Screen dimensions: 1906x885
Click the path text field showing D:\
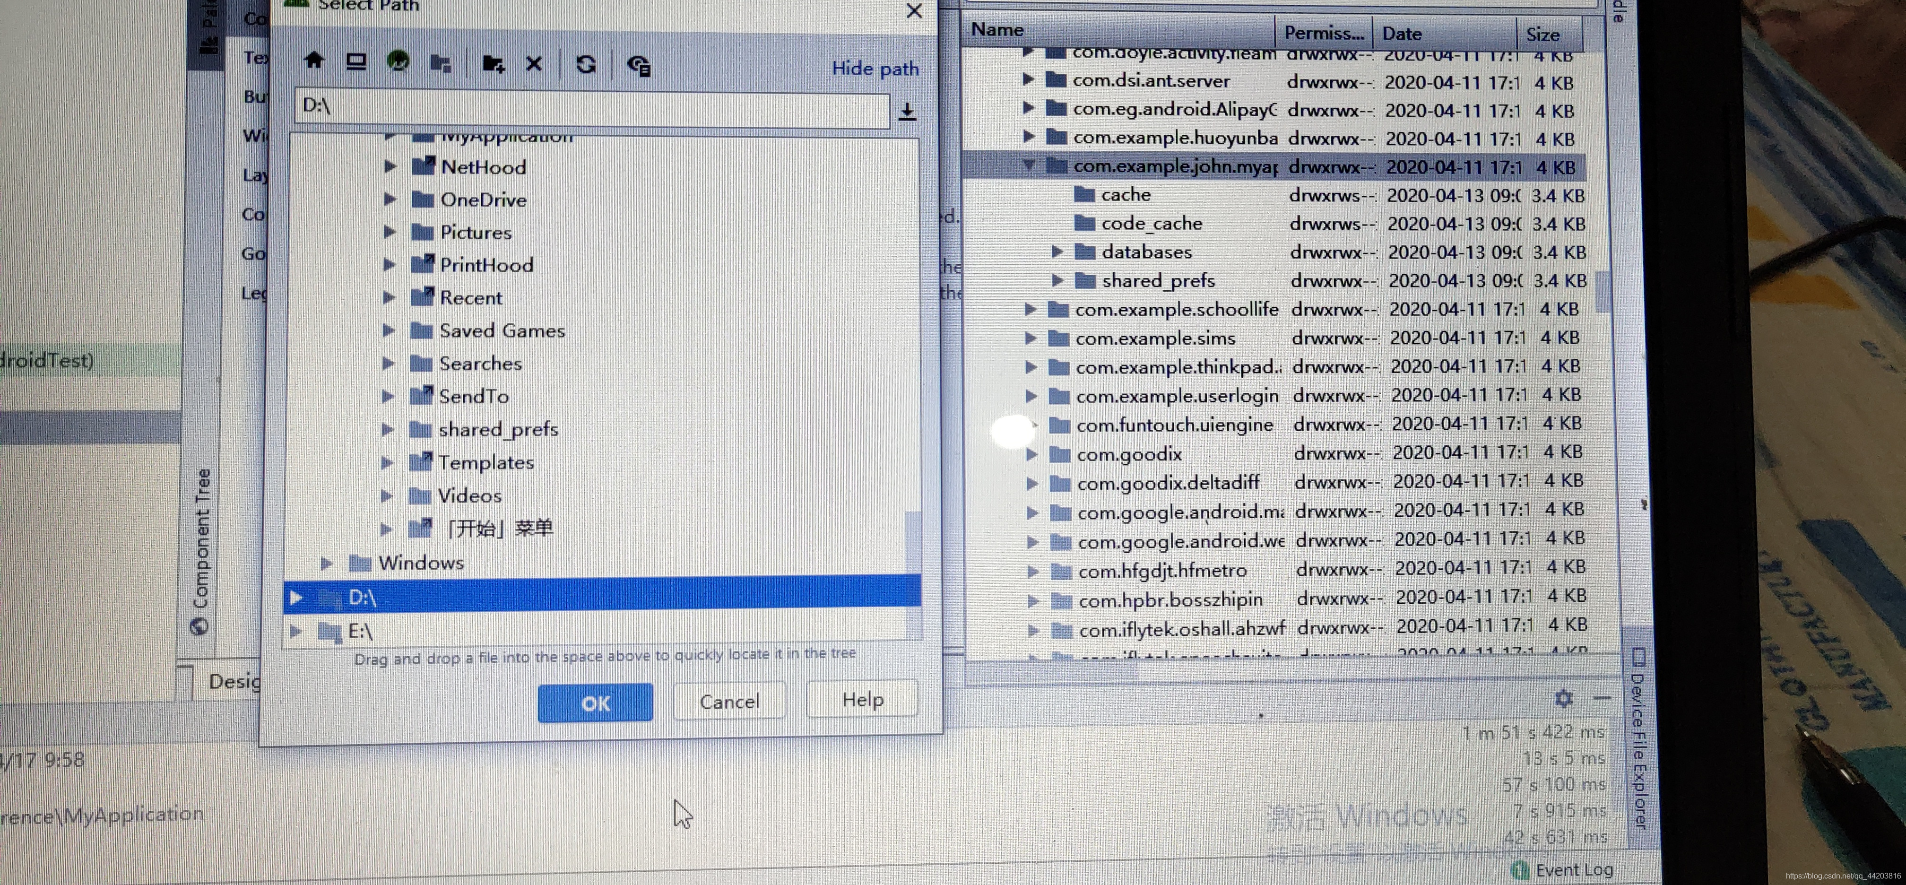coord(592,106)
